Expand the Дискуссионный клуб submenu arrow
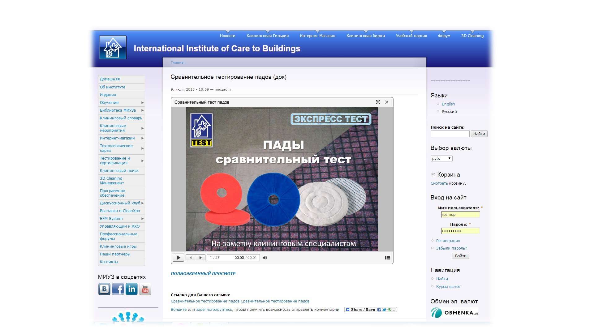The height and width of the screenshot is (334, 594). coord(143,203)
